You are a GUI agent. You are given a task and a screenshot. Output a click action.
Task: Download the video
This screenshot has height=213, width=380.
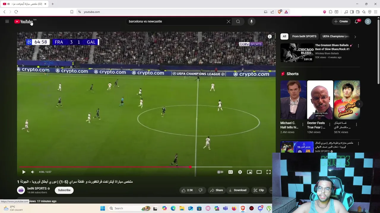(237, 190)
